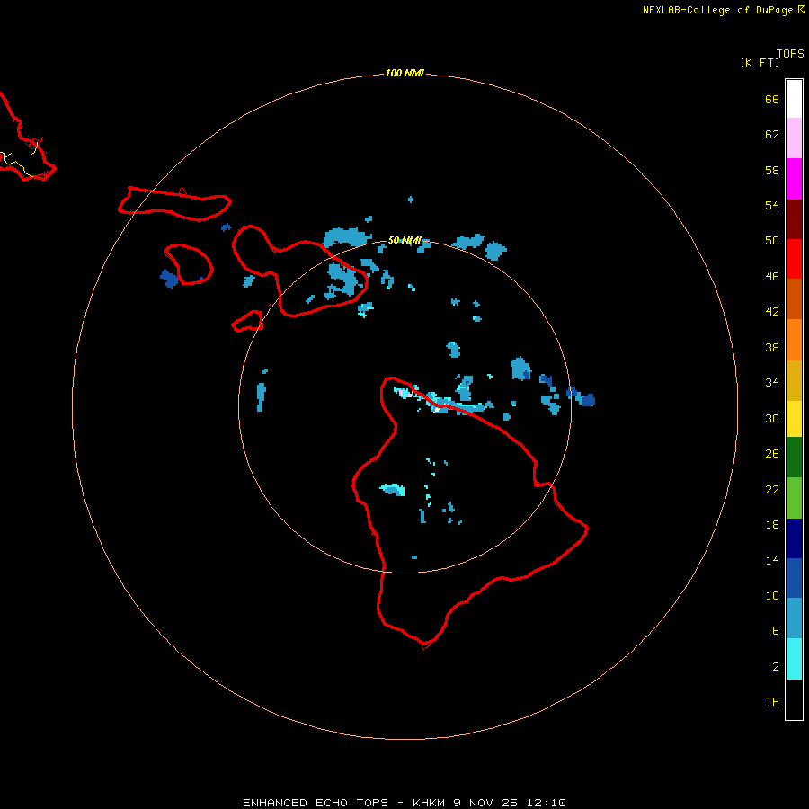Viewport: 809px width, 809px height.
Task: Click the legend value 58
Action: (772, 170)
